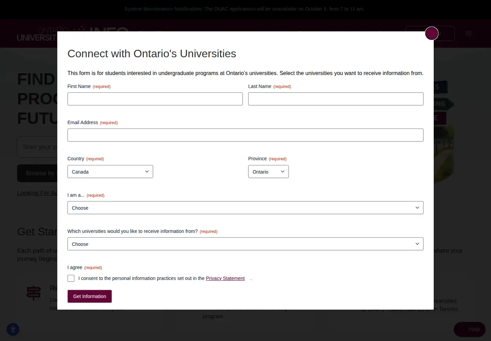Submit with Get Information button
This screenshot has width=491, height=341.
(x=90, y=296)
